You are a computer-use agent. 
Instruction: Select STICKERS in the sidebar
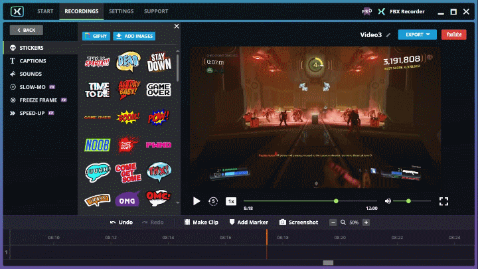pyautogui.click(x=40, y=48)
